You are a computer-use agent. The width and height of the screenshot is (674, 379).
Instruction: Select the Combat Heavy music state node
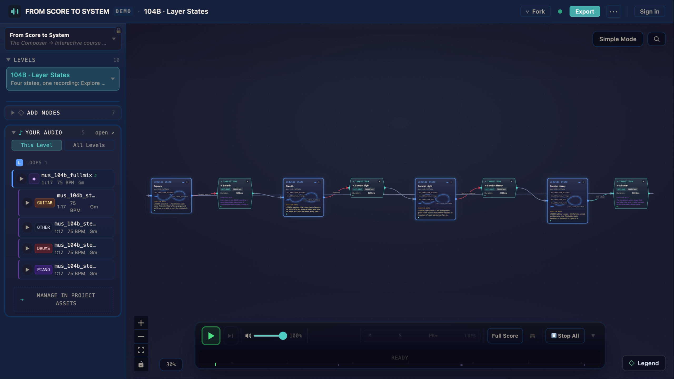click(567, 201)
